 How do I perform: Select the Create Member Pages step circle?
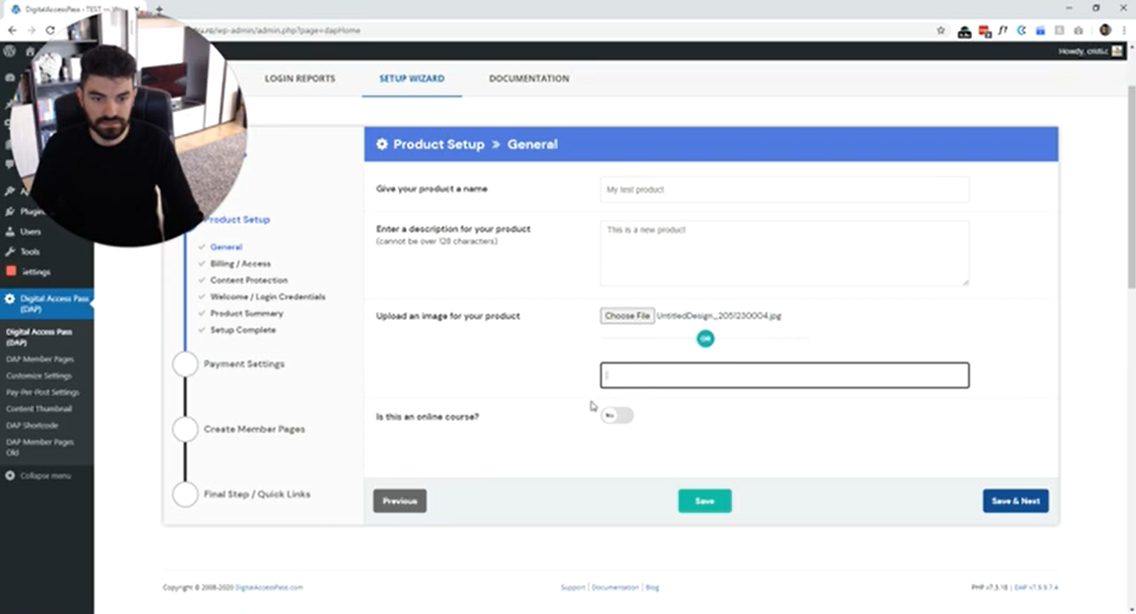pyautogui.click(x=185, y=429)
